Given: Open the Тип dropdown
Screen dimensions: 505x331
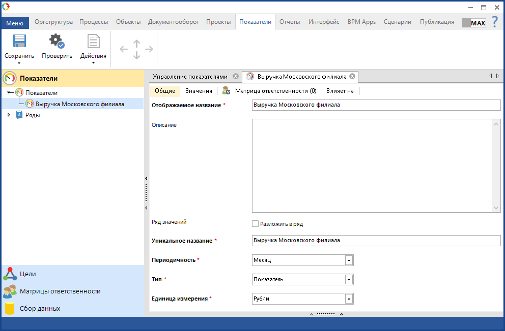Looking at the screenshot, I should (349, 280).
